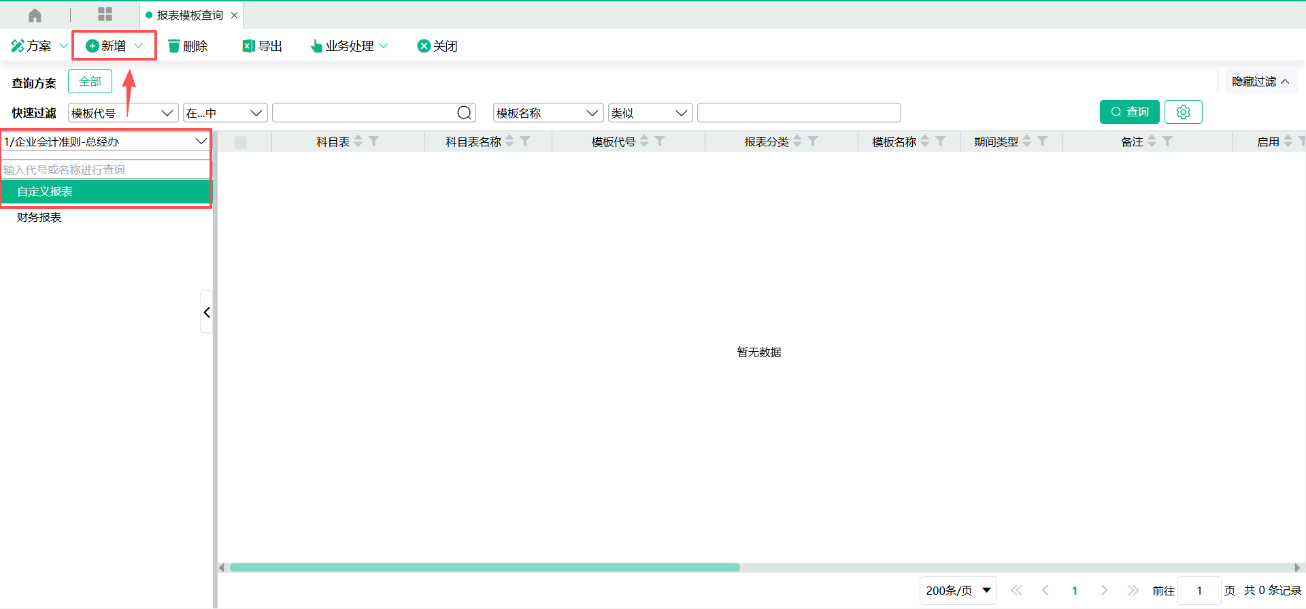Collapse the left side panel arrow
This screenshot has width=1306, height=609.
coord(207,312)
